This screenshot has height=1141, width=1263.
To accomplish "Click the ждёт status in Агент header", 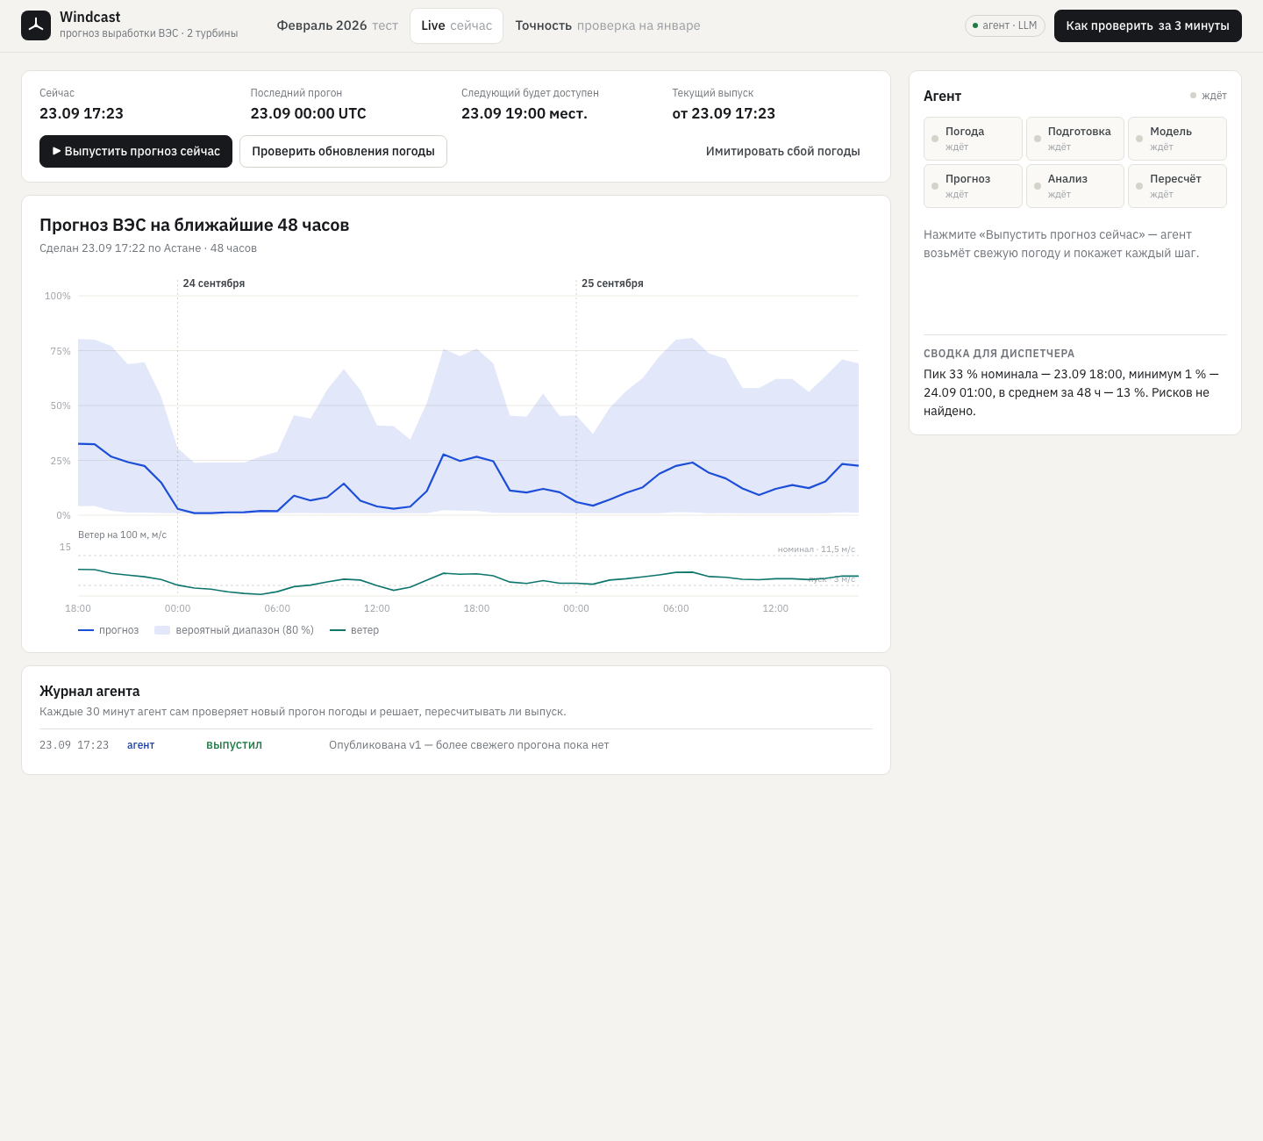I will (1209, 96).
